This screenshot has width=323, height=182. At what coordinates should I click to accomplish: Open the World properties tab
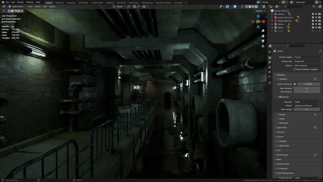point(270,77)
